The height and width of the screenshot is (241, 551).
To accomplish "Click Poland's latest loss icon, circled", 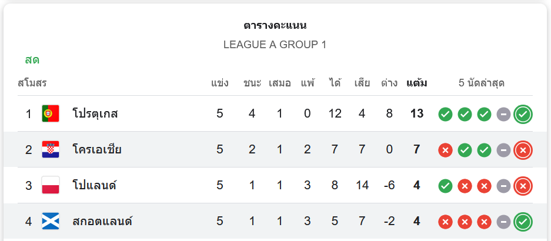I will [523, 186].
